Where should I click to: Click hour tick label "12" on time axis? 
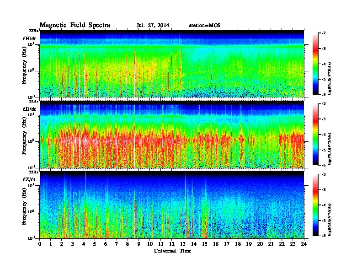(172, 244)
